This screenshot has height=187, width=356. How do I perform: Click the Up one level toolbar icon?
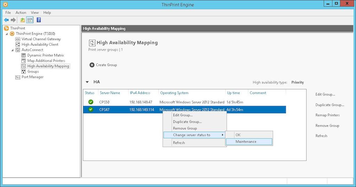[23, 20]
